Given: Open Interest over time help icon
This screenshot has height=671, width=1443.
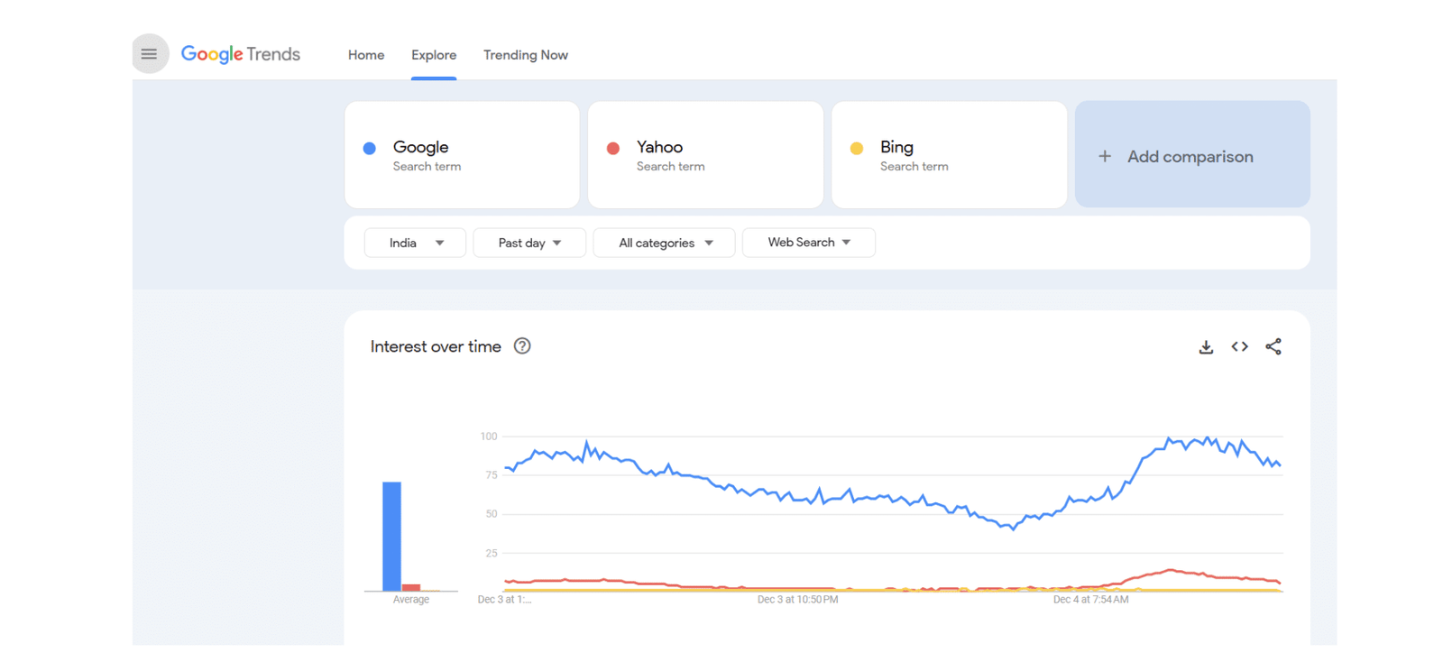Looking at the screenshot, I should 522,346.
